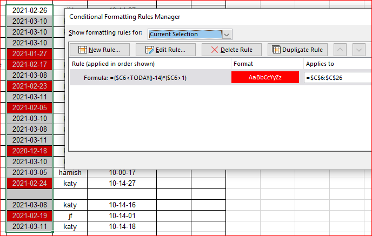Viewport: 372px width, 236px height.
Task: Click the red AaBbCcYyZz format preview
Action: pyautogui.click(x=265, y=77)
